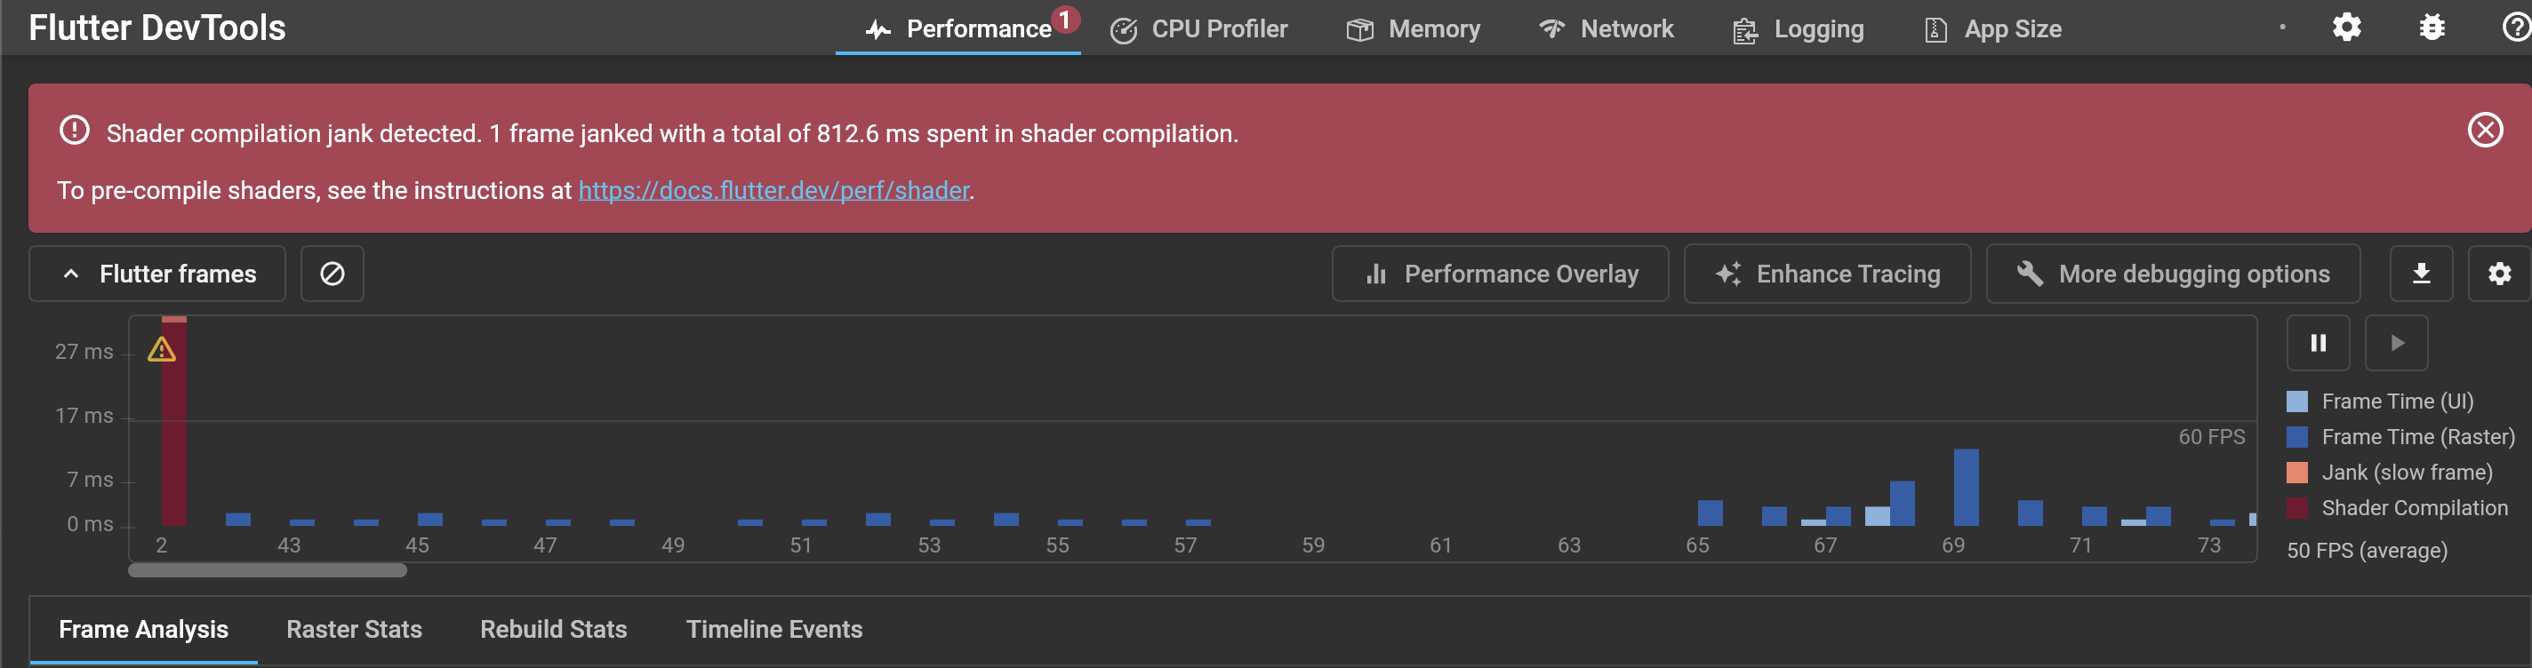Open the Logging tab icon
The height and width of the screenshot is (668, 2532).
click(1744, 29)
